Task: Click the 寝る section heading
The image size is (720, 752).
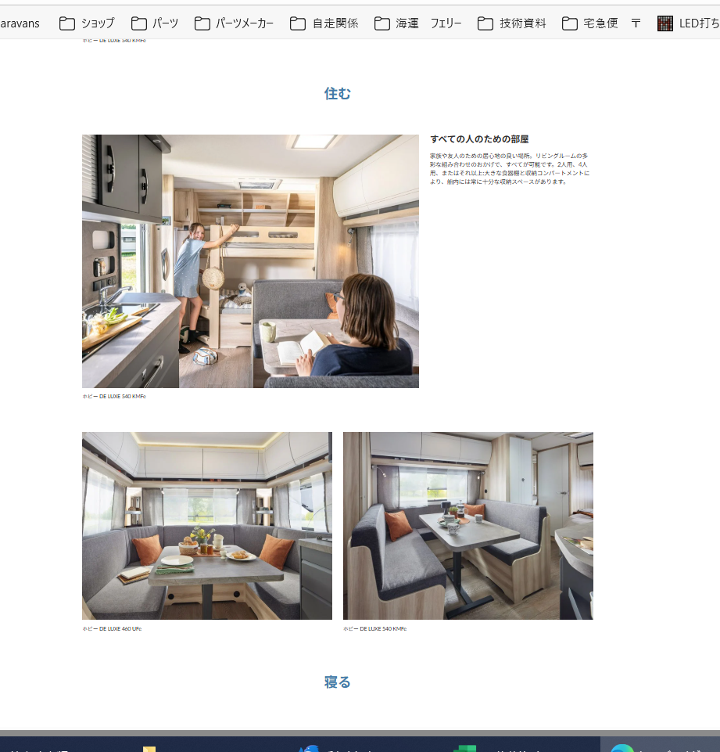Action: pyautogui.click(x=338, y=682)
